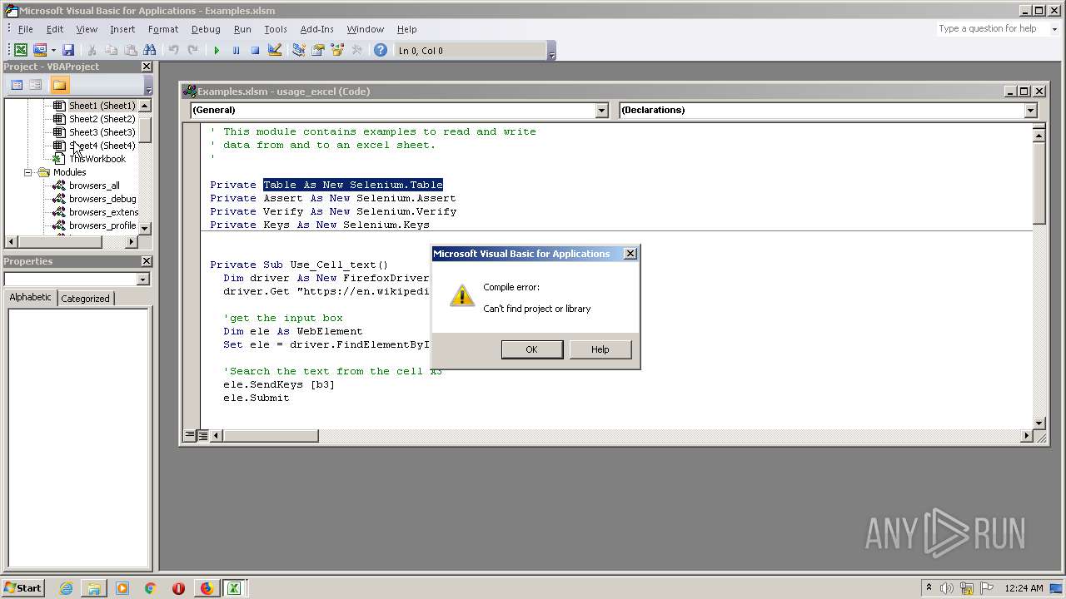Click the Windows Start button
Image resolution: width=1066 pixels, height=599 pixels.
(22, 587)
